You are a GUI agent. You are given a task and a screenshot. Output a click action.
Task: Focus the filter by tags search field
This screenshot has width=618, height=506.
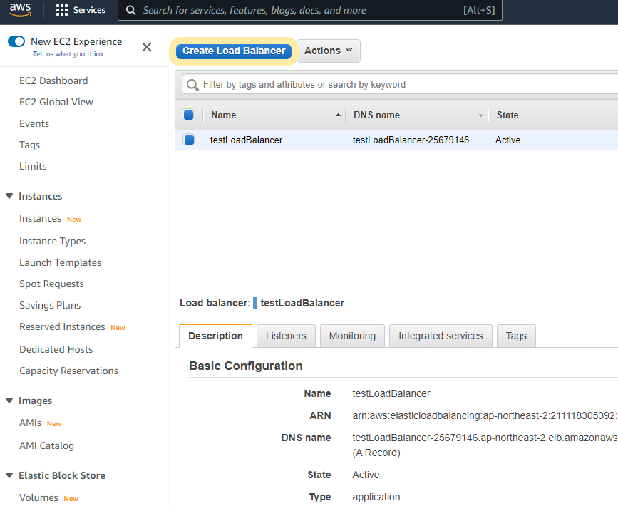pyautogui.click(x=400, y=85)
